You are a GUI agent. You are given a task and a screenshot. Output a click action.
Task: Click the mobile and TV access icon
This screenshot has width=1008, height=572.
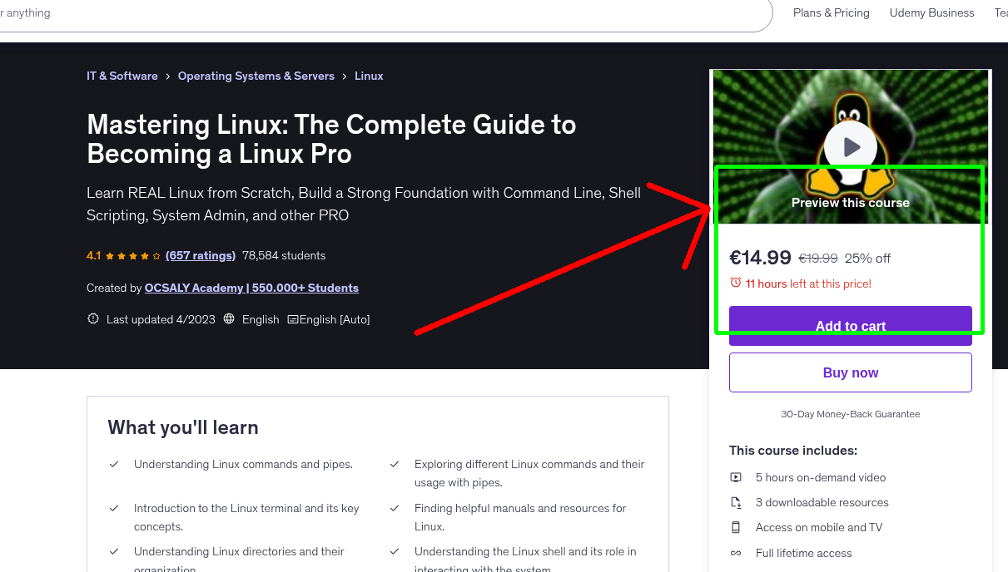coord(736,527)
